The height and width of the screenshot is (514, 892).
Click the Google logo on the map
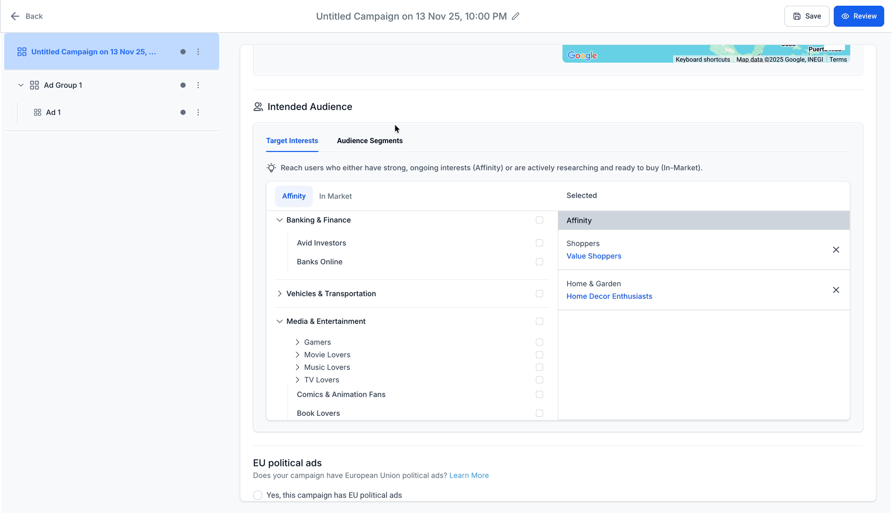tap(582, 55)
